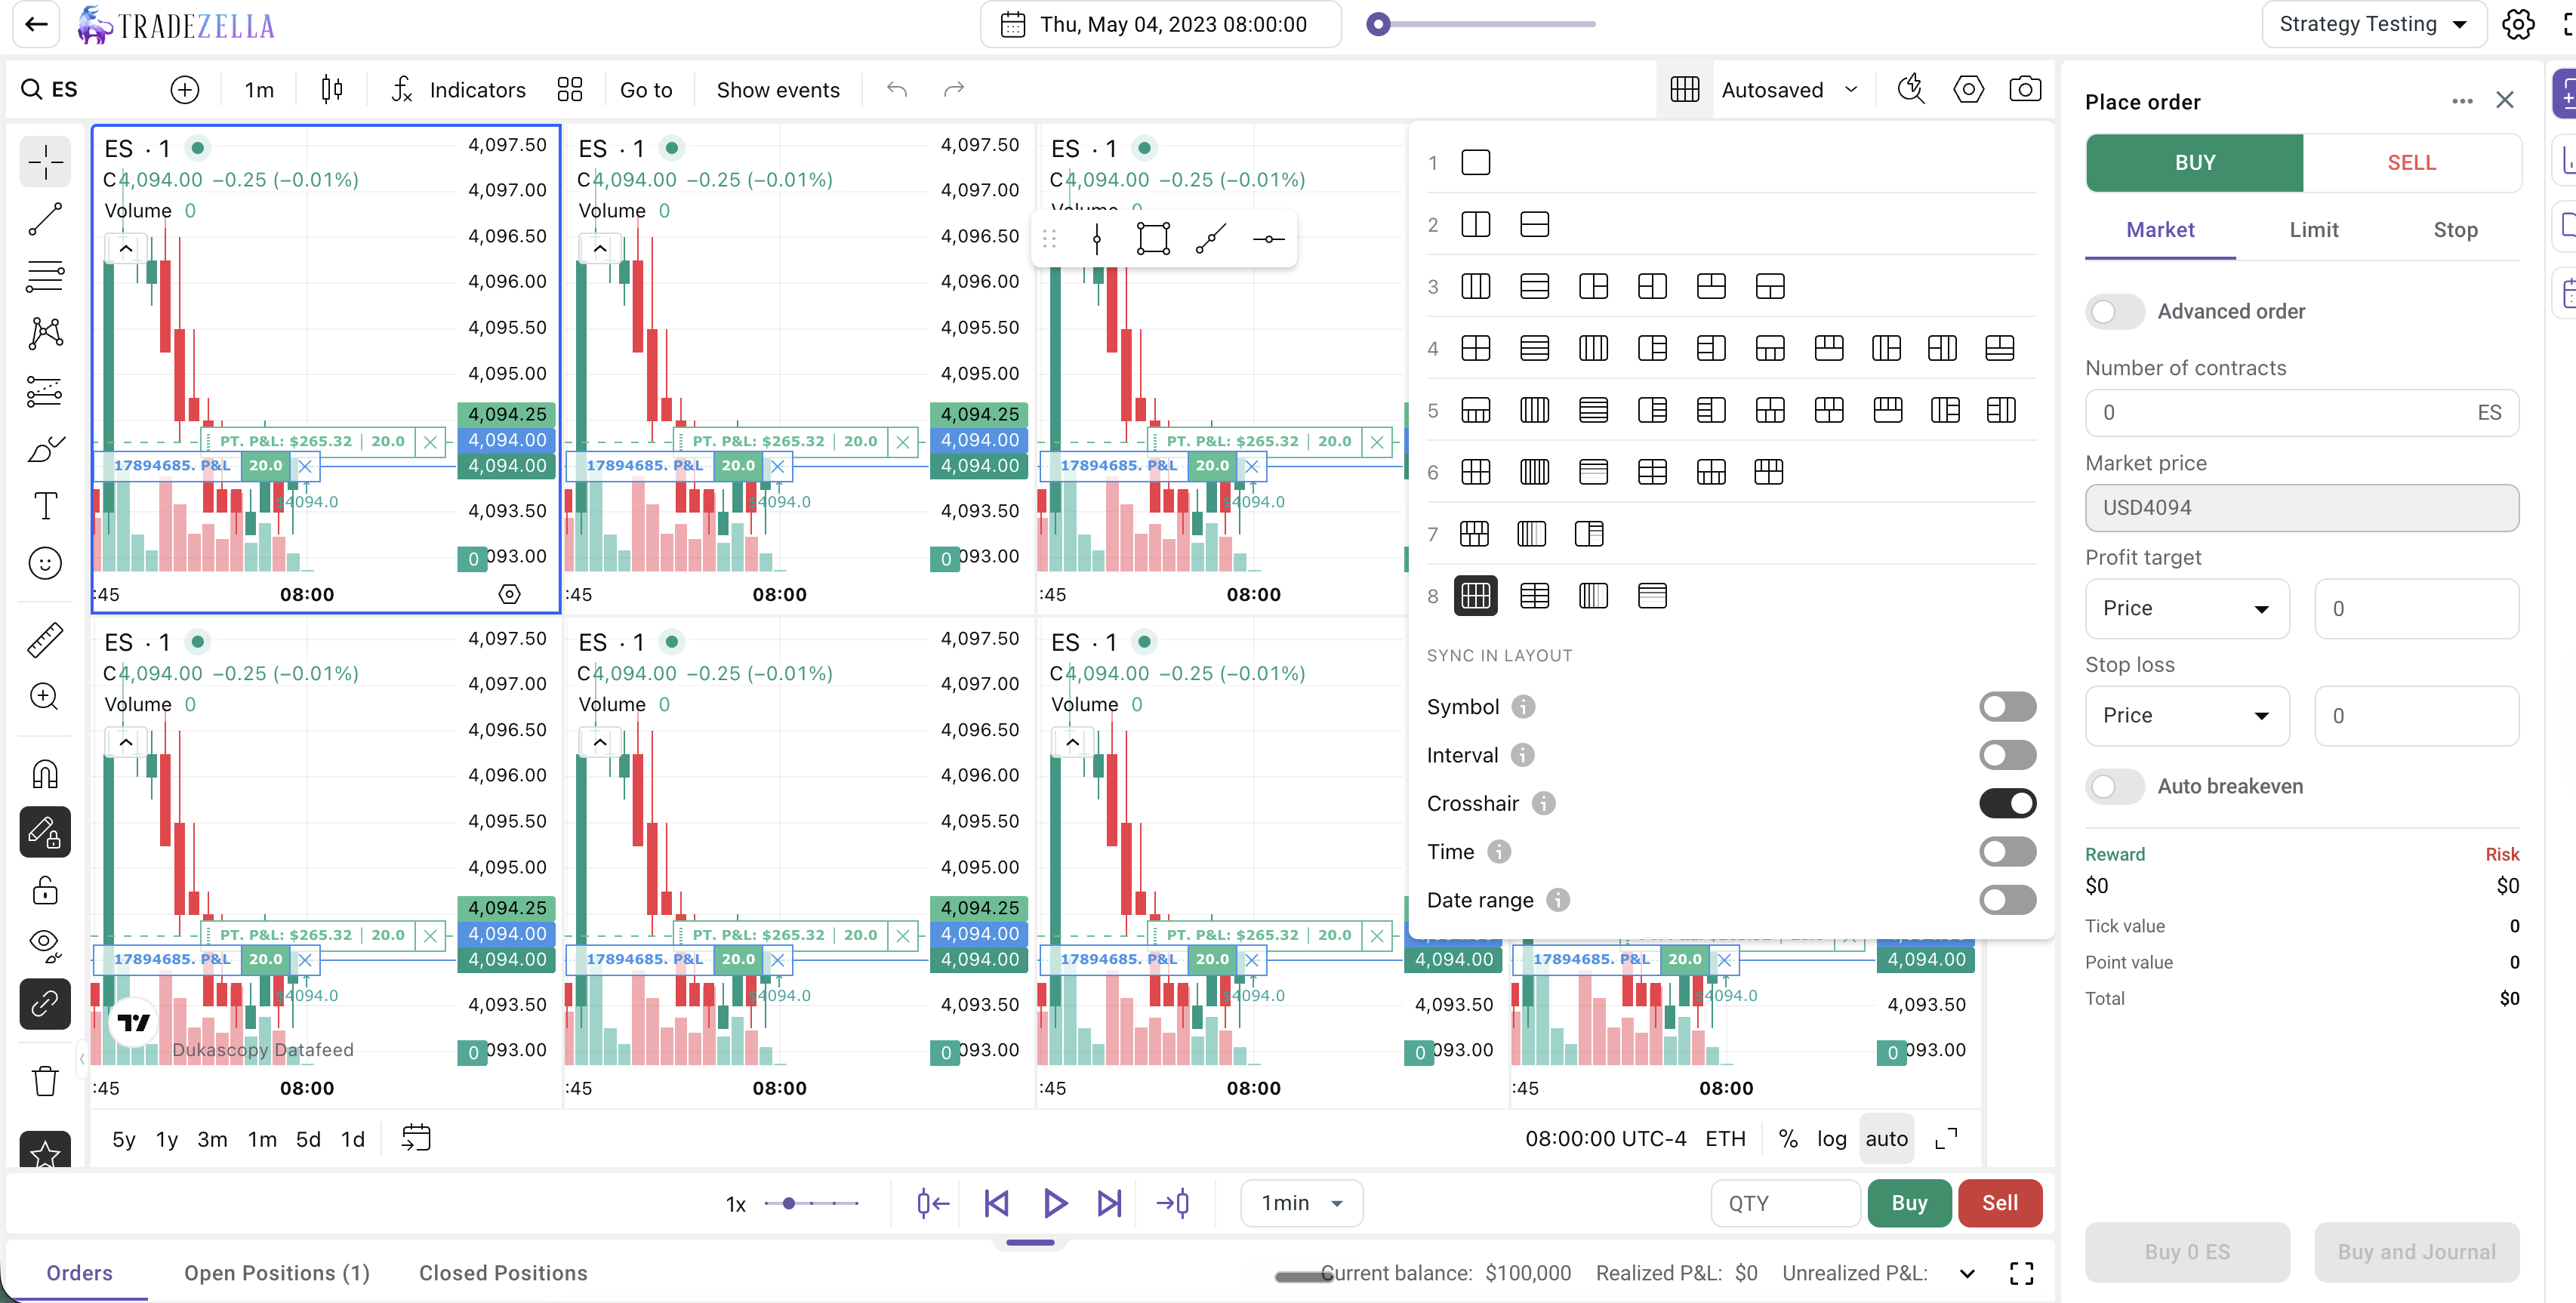Viewport: 2576px width, 1303px height.
Task: Open the indicator templates grid icon
Action: coord(570,90)
